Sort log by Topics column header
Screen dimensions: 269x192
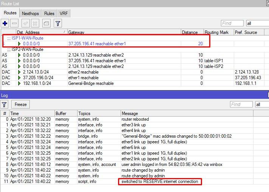click(99, 114)
